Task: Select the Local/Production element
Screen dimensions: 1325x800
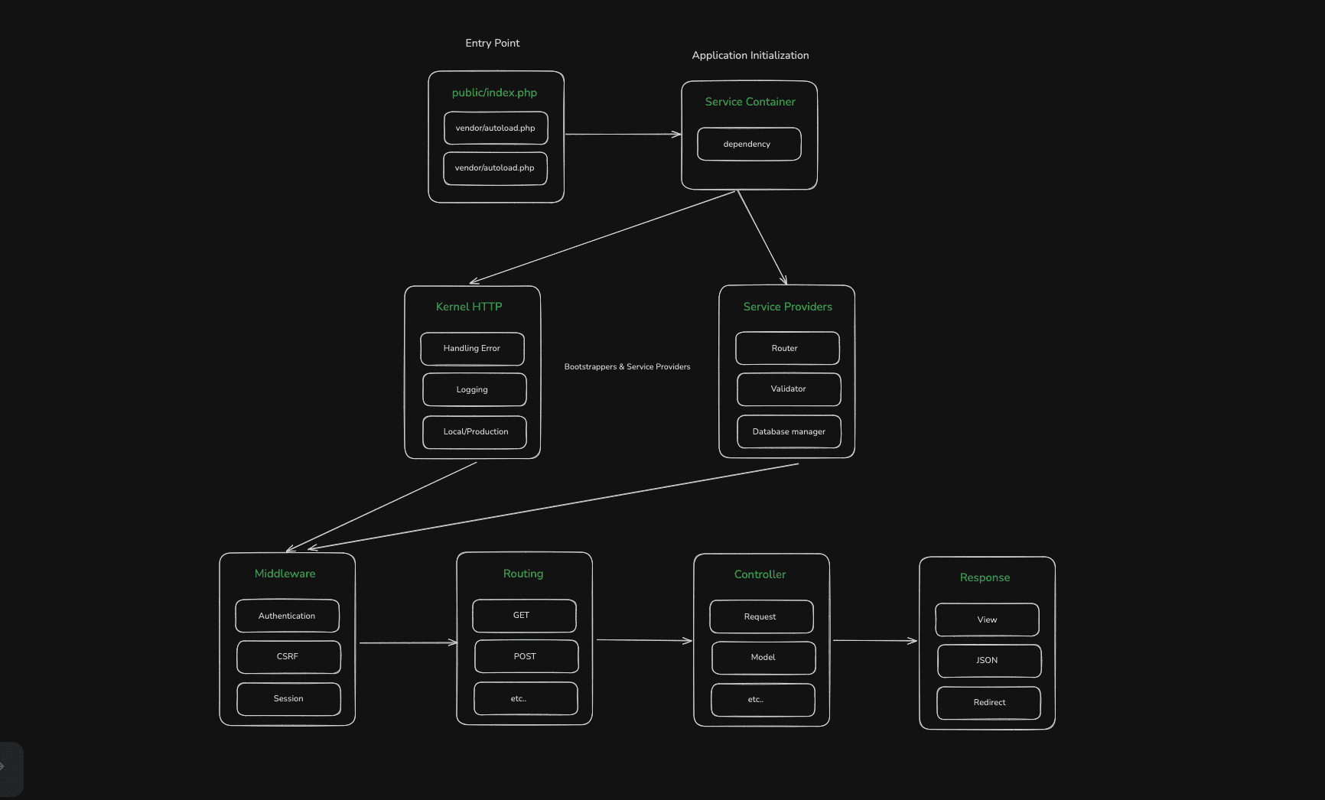Action: [x=474, y=431]
